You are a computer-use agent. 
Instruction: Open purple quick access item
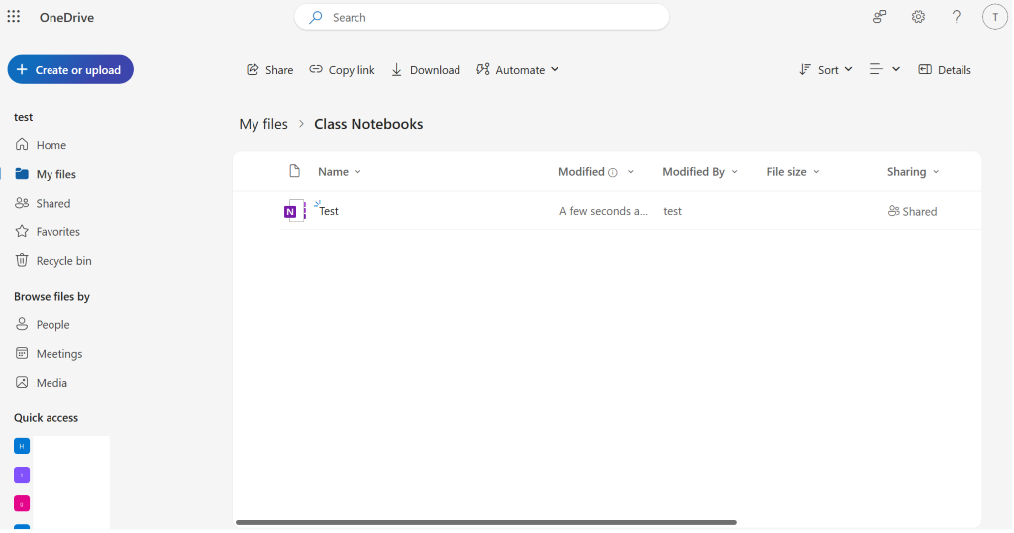click(x=22, y=475)
